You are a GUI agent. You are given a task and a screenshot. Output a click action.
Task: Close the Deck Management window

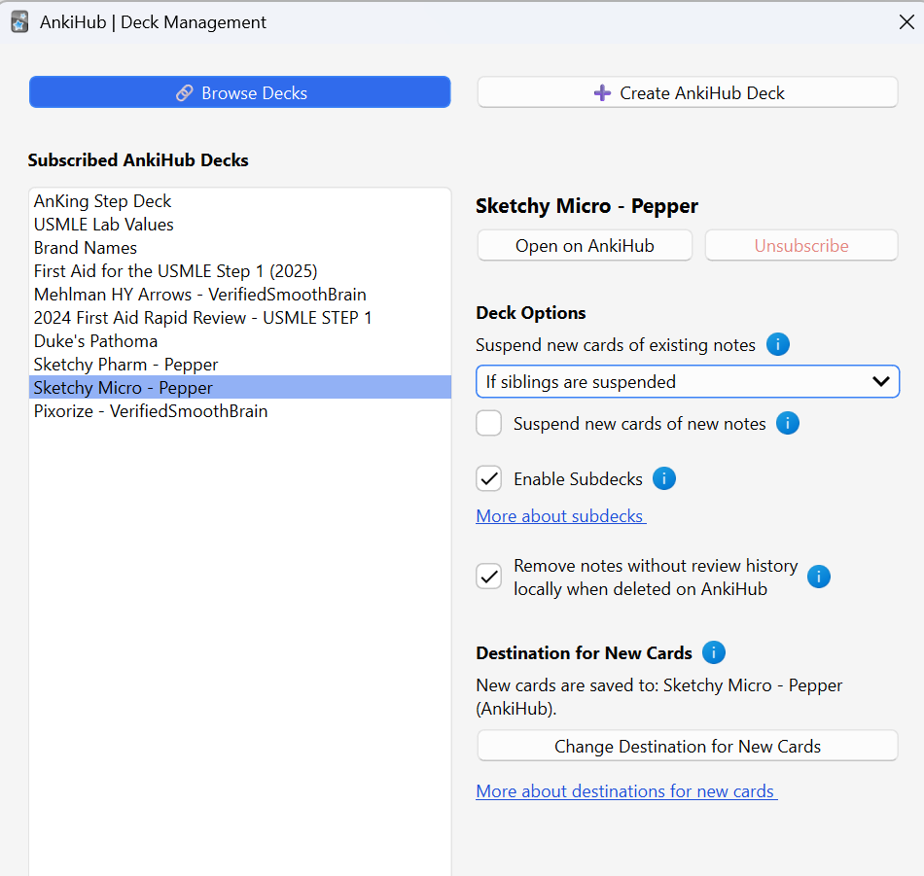(906, 21)
